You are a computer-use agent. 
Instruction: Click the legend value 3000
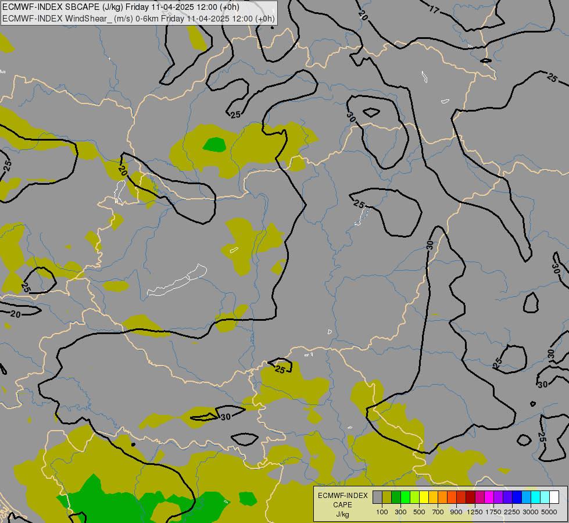pos(531,512)
